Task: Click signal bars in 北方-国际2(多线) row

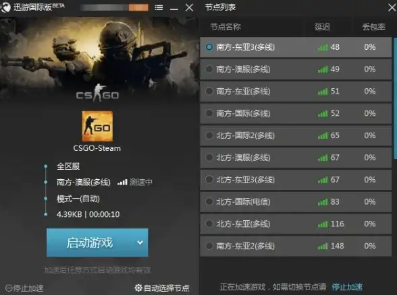Action: tap(323, 135)
